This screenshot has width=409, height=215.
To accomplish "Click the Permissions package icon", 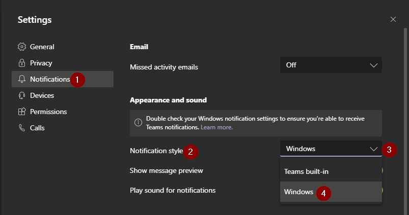I will click(x=21, y=112).
